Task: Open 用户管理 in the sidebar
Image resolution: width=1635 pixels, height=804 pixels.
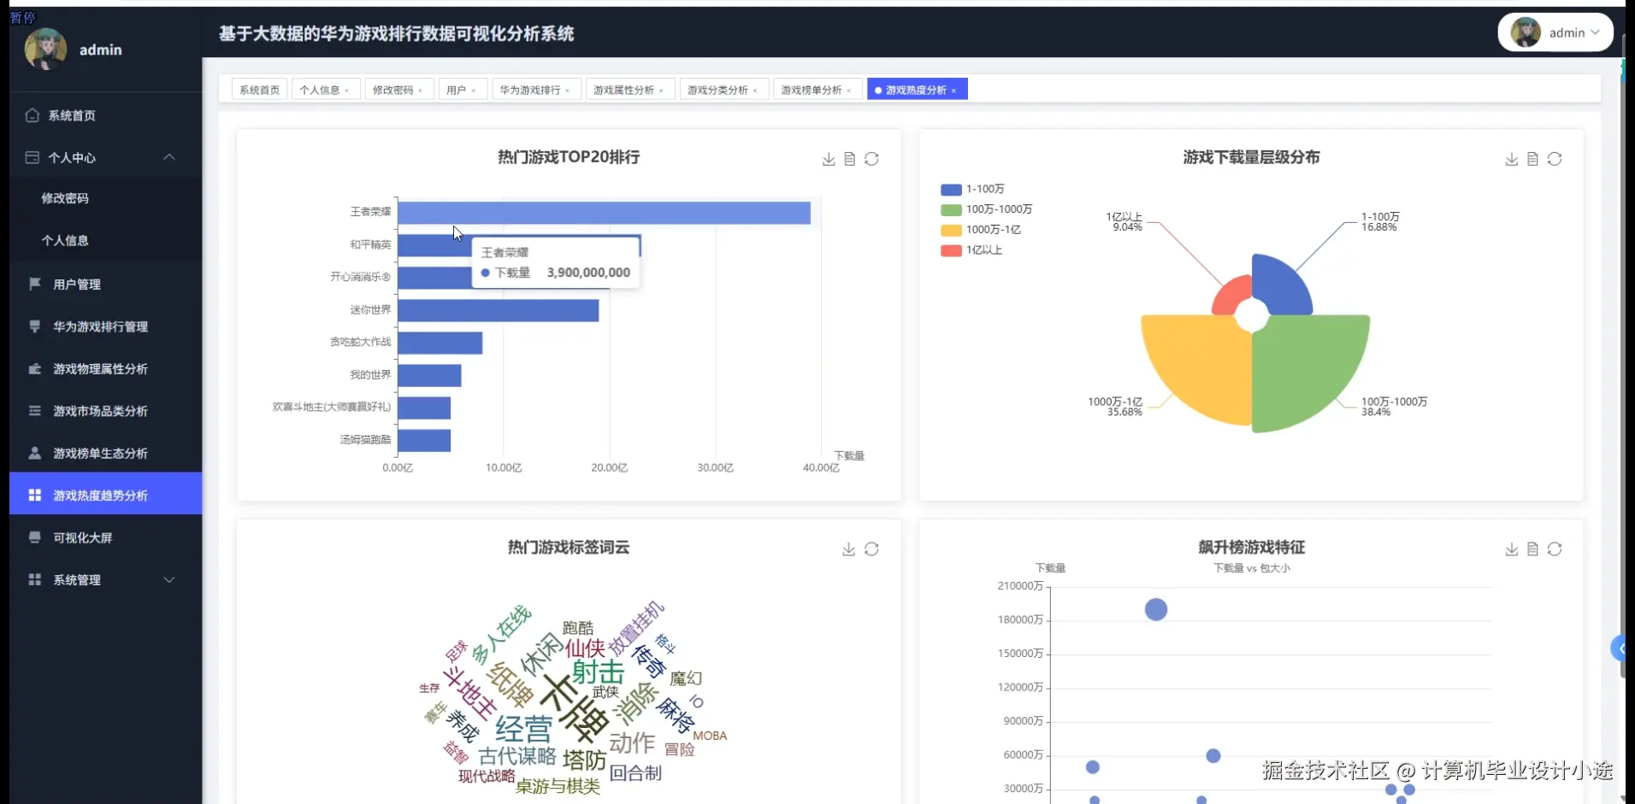Action: (x=77, y=284)
